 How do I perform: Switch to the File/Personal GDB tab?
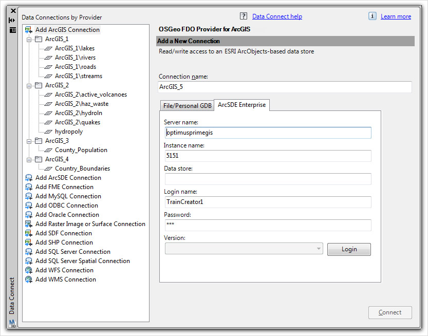[187, 106]
